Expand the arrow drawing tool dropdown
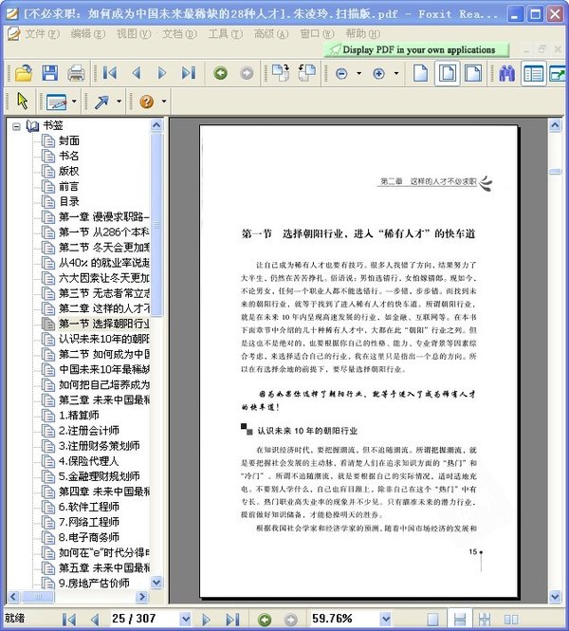Screen dimensions: 569x631 tap(119, 101)
